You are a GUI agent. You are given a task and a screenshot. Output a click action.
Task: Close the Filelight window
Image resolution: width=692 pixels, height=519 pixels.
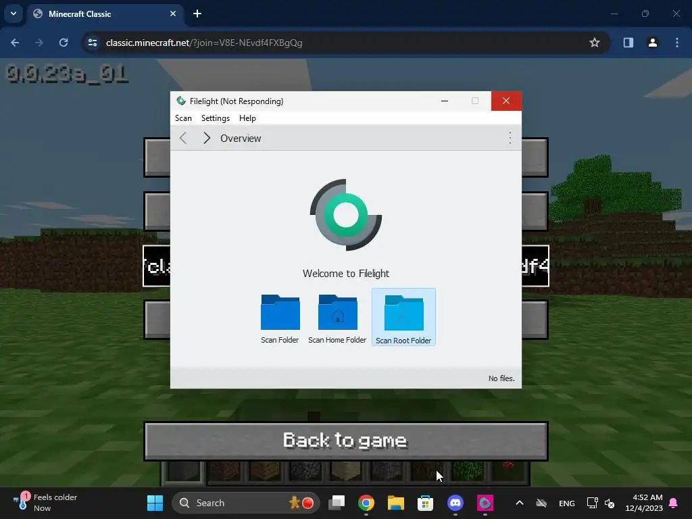506,101
